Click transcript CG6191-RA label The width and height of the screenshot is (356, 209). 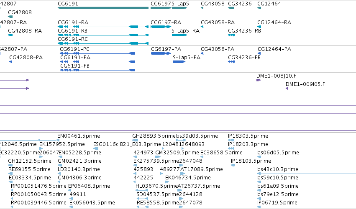pyautogui.click(x=73, y=23)
